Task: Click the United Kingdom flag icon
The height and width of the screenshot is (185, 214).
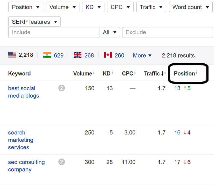Action: 77,55
